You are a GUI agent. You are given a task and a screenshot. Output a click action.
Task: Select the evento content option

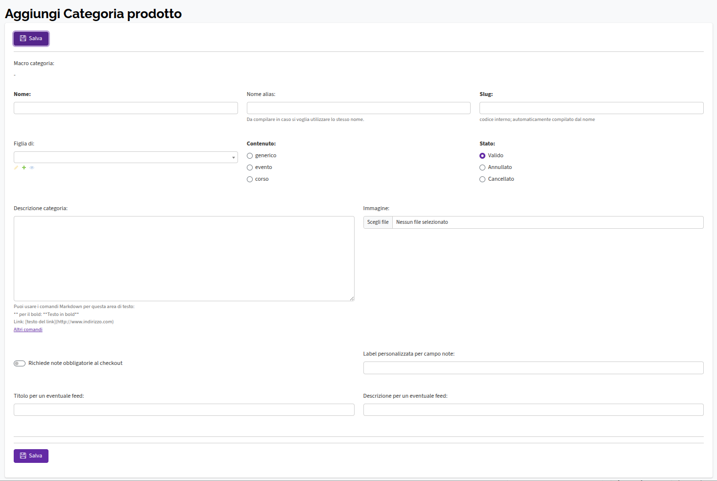250,168
